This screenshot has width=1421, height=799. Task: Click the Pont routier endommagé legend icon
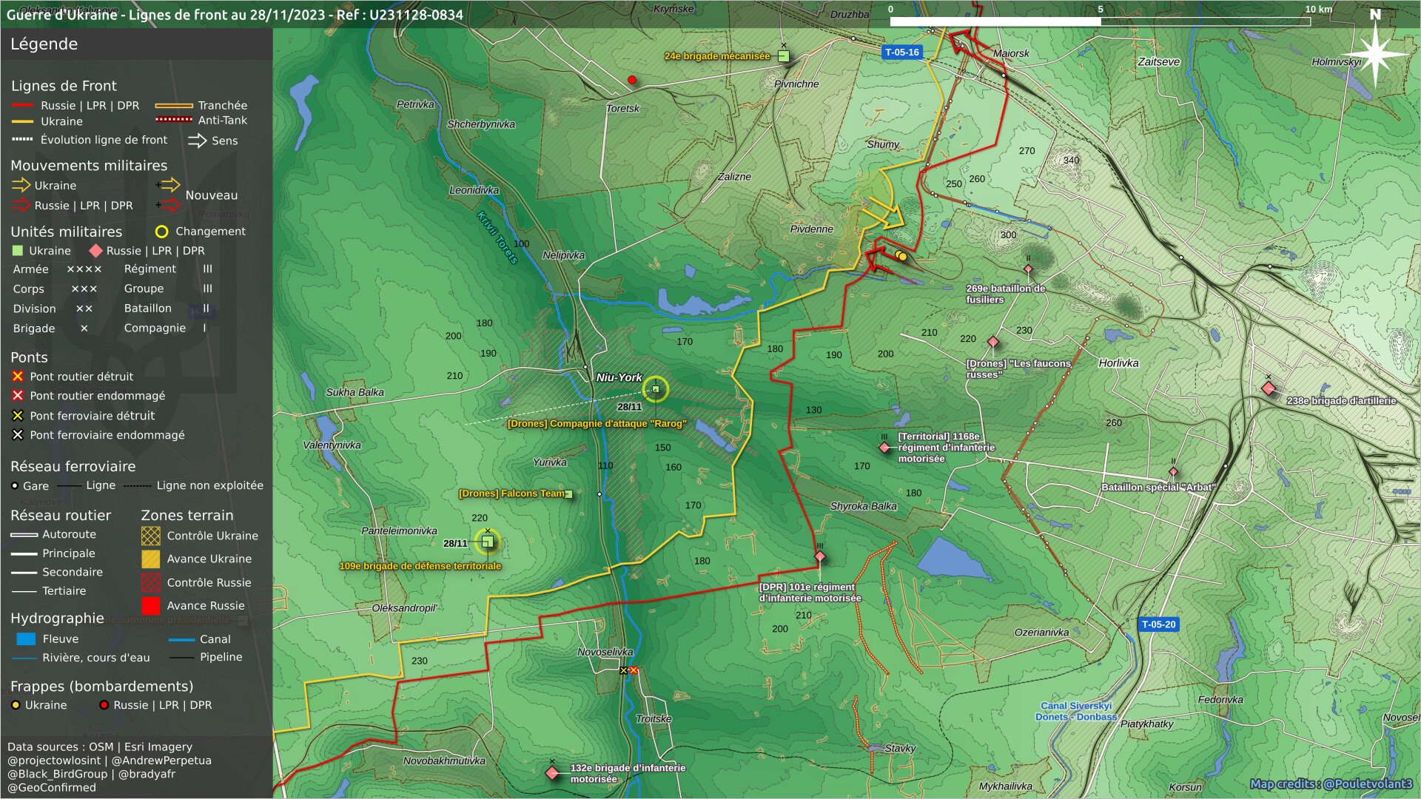coord(18,396)
